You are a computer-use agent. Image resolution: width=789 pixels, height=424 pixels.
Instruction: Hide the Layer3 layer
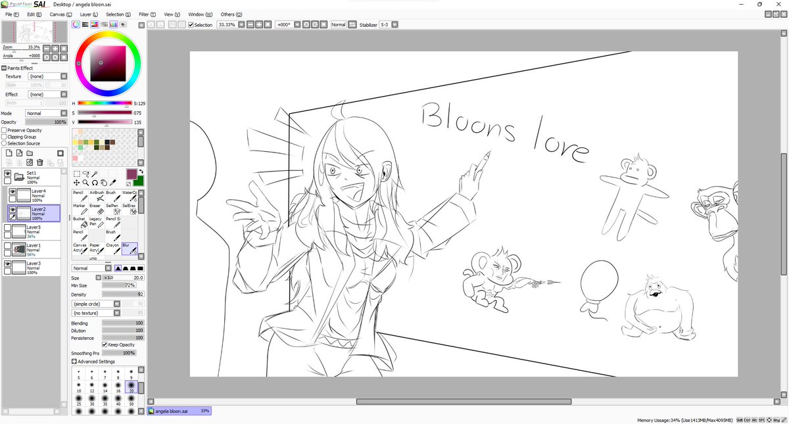pyautogui.click(x=8, y=264)
